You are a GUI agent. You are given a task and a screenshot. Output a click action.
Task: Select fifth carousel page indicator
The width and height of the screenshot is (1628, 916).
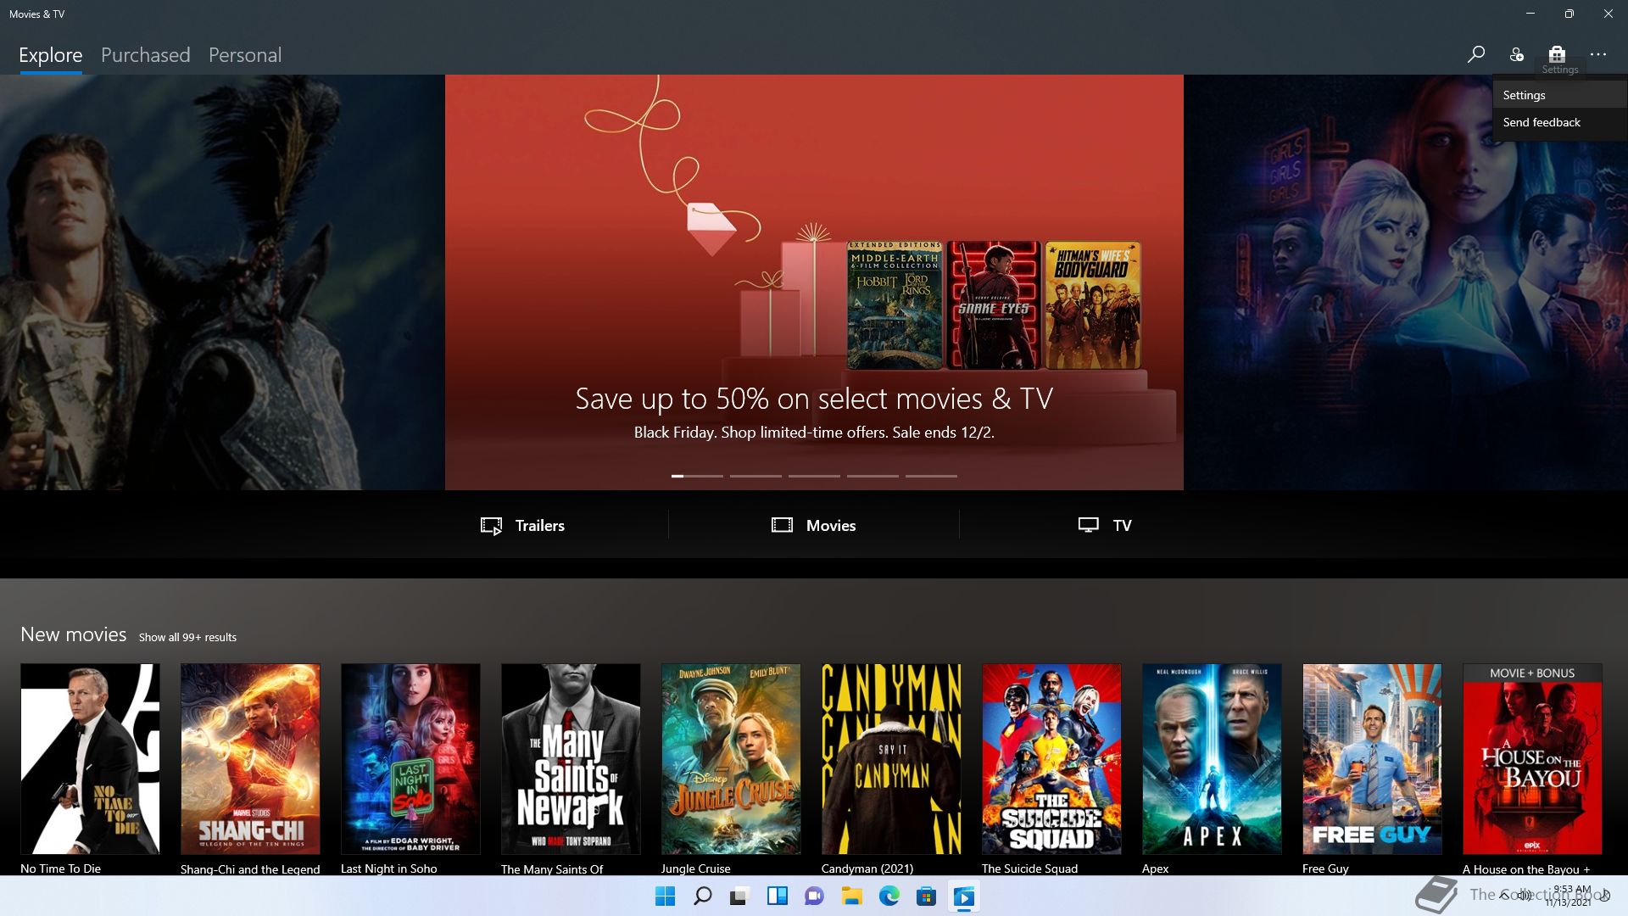click(x=931, y=476)
